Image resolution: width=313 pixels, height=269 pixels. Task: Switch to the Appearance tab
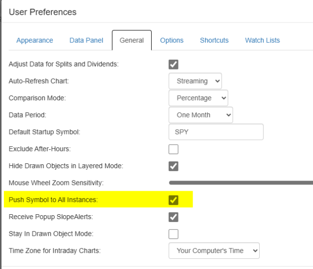coord(35,40)
